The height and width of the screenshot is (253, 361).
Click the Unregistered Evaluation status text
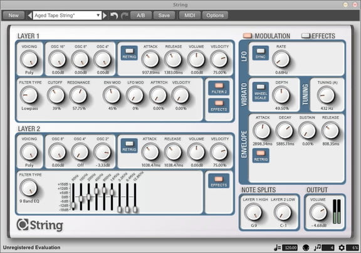pyautogui.click(x=32, y=247)
